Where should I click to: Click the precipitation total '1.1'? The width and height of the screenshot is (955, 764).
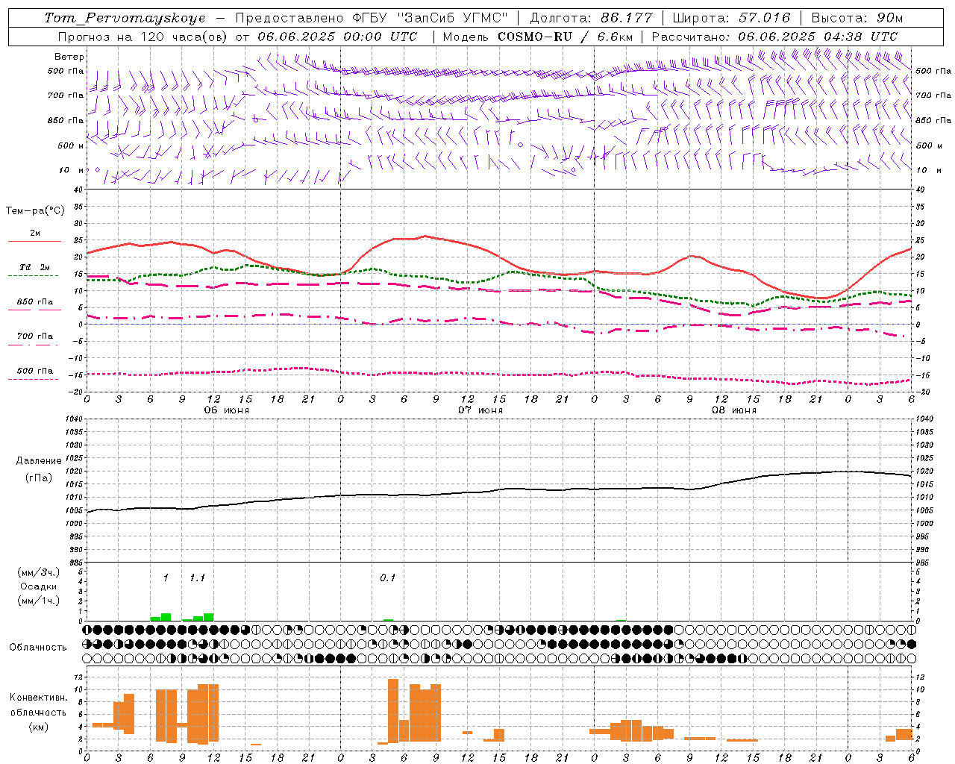197,577
